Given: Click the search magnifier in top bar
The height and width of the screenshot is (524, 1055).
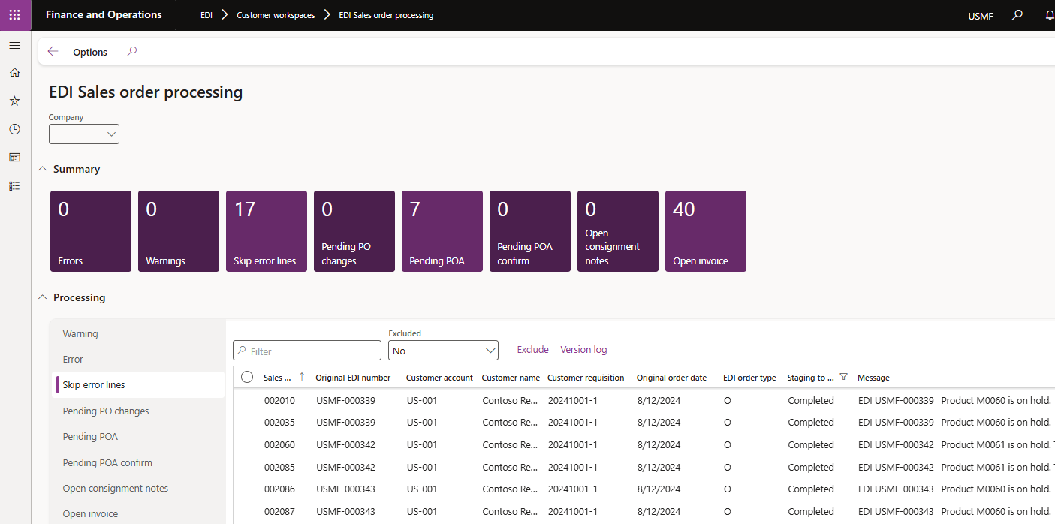Looking at the screenshot, I should 1017,15.
